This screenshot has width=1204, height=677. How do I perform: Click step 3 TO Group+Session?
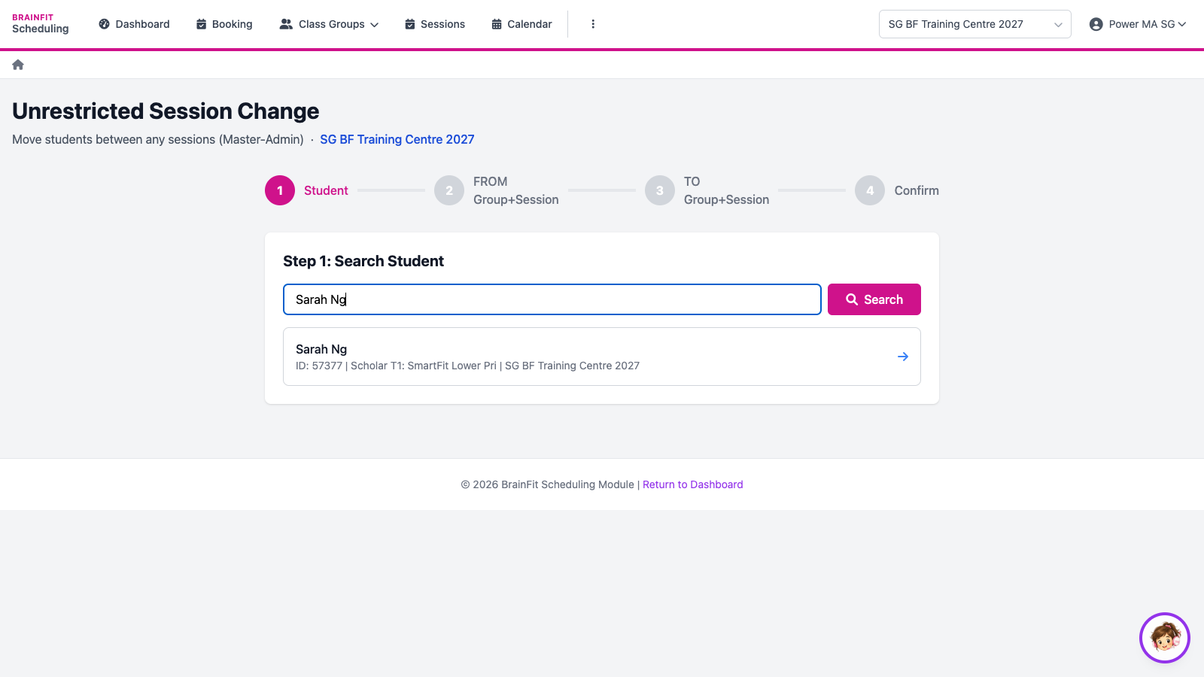pyautogui.click(x=707, y=190)
